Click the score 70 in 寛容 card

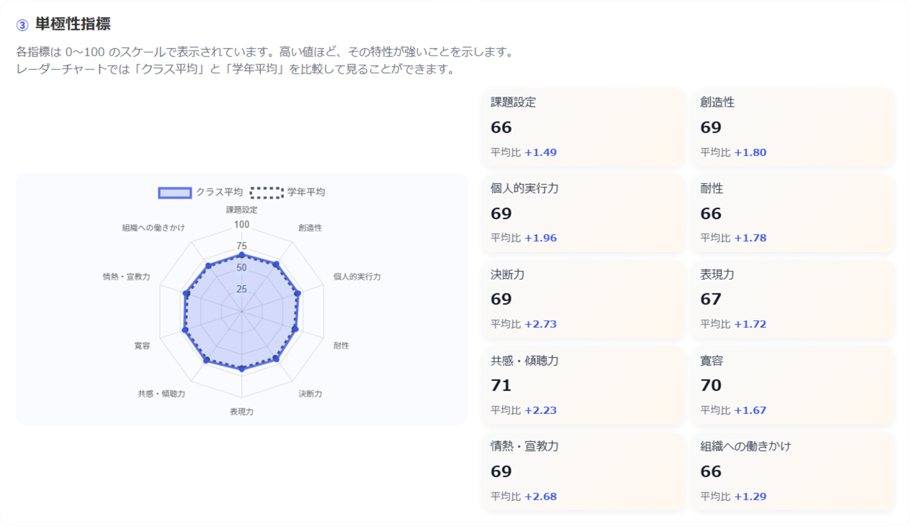point(711,386)
